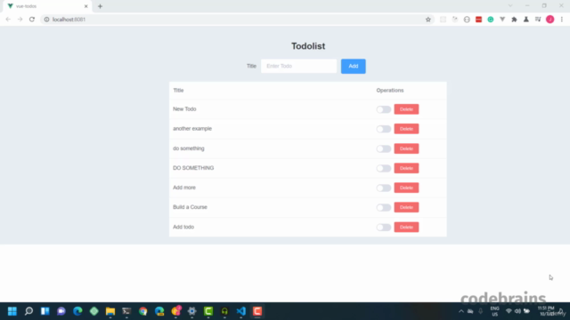
Task: Open the Extensions puzzle icon
Action: pos(514,20)
